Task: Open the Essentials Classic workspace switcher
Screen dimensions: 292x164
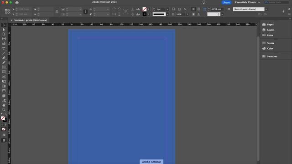Action: point(247,2)
